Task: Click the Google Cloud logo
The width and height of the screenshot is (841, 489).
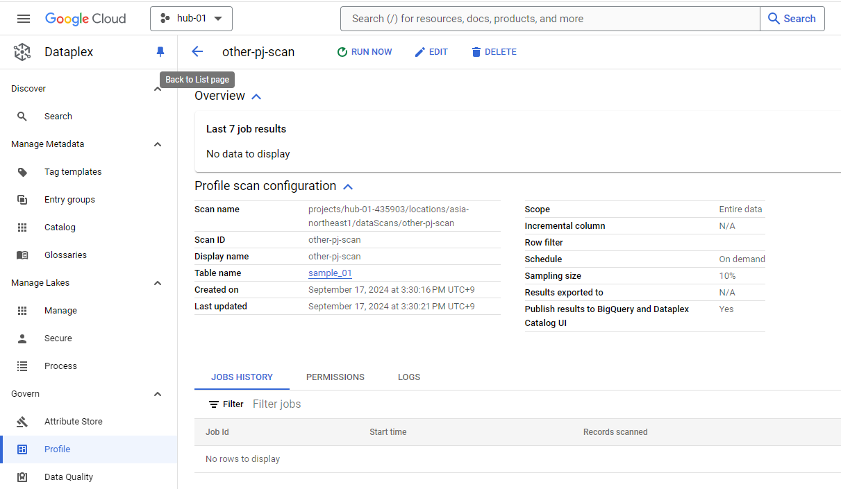Action: point(85,19)
